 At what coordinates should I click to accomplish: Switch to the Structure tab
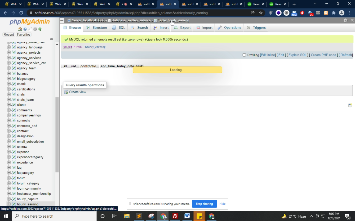[x=97, y=28]
